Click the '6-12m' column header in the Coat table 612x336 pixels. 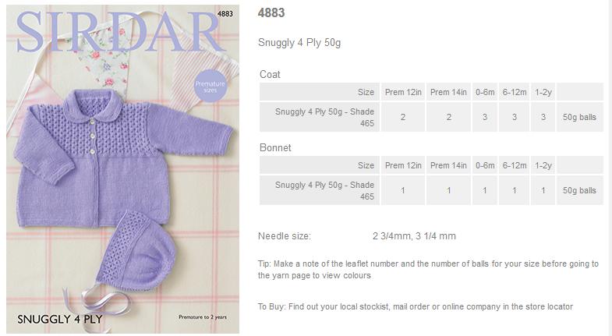pos(514,92)
